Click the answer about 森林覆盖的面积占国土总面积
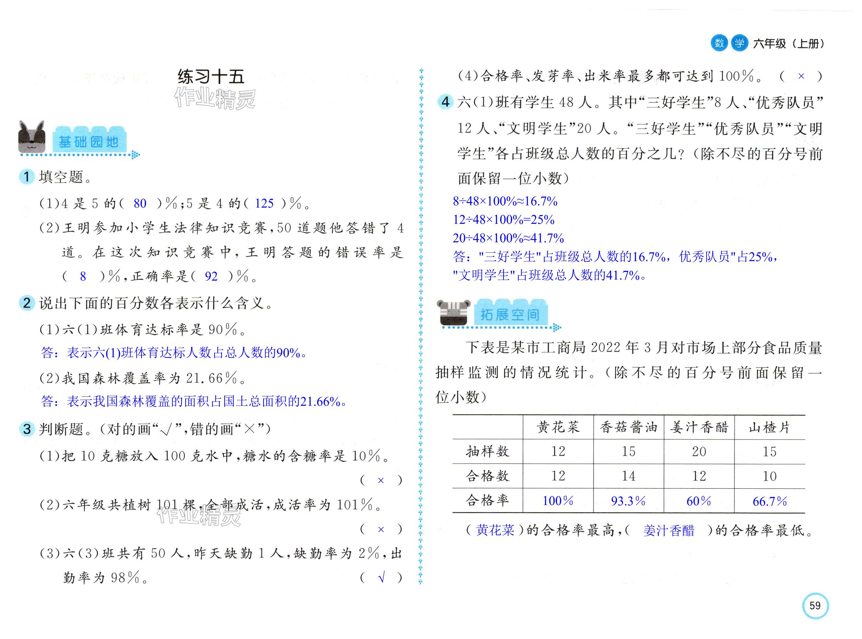 click(x=194, y=402)
